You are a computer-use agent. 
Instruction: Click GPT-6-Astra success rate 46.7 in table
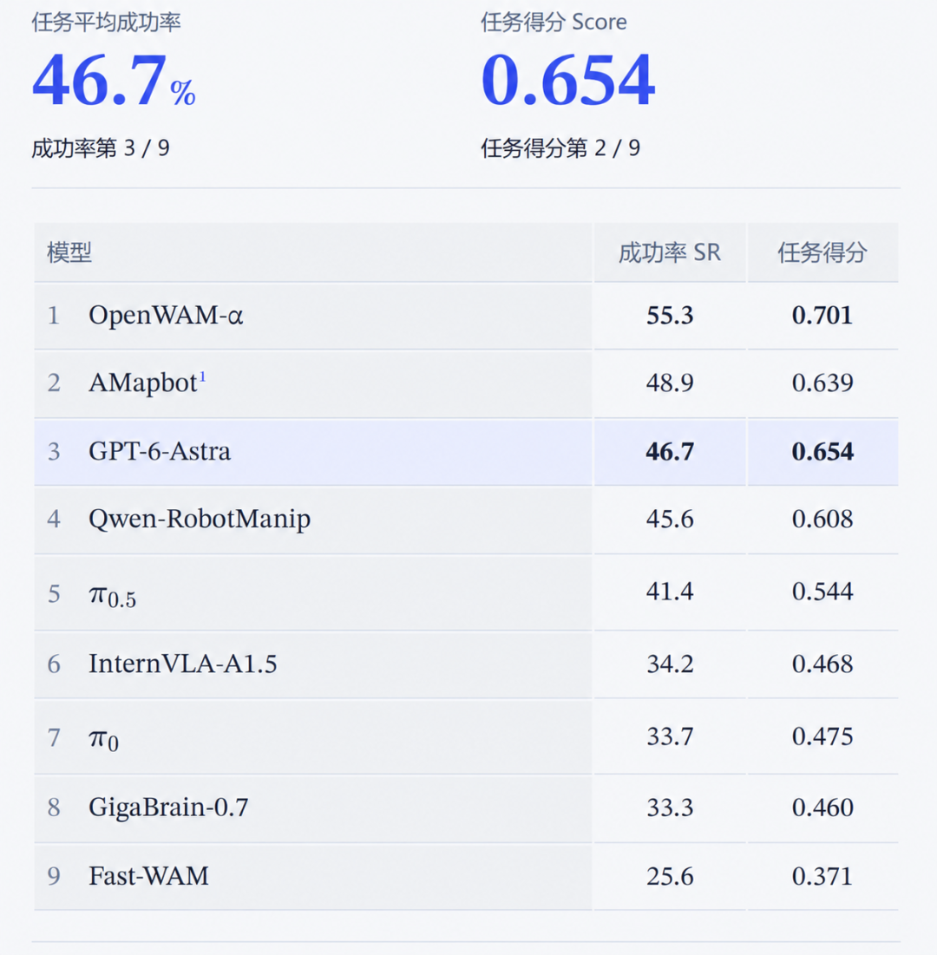pos(670,451)
